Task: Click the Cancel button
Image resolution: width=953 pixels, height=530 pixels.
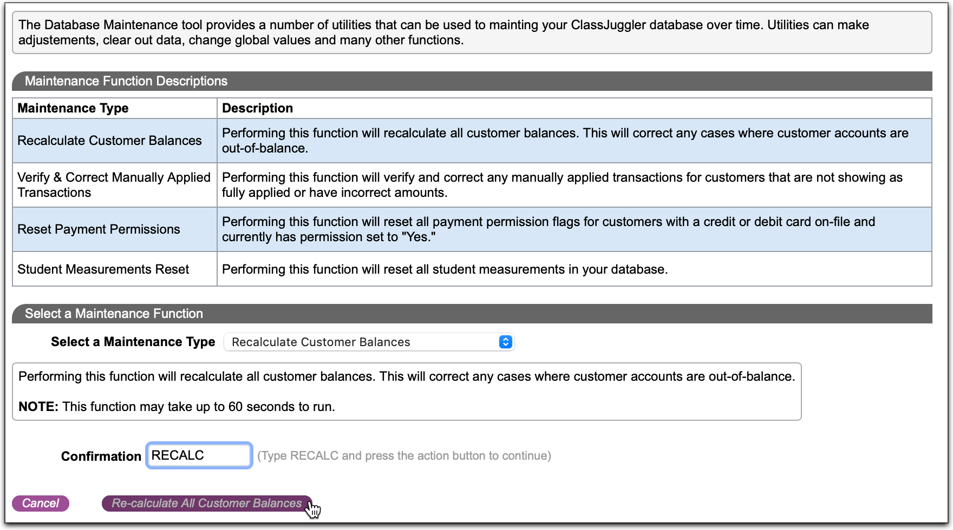Action: pos(41,504)
